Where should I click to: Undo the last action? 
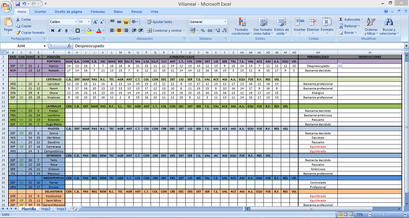click(x=24, y=4)
